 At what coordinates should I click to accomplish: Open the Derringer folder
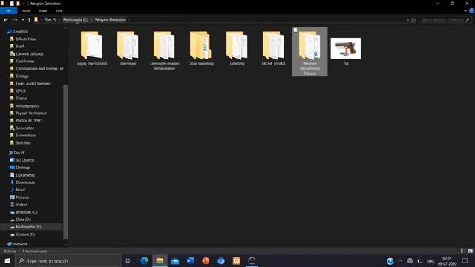pyautogui.click(x=128, y=48)
